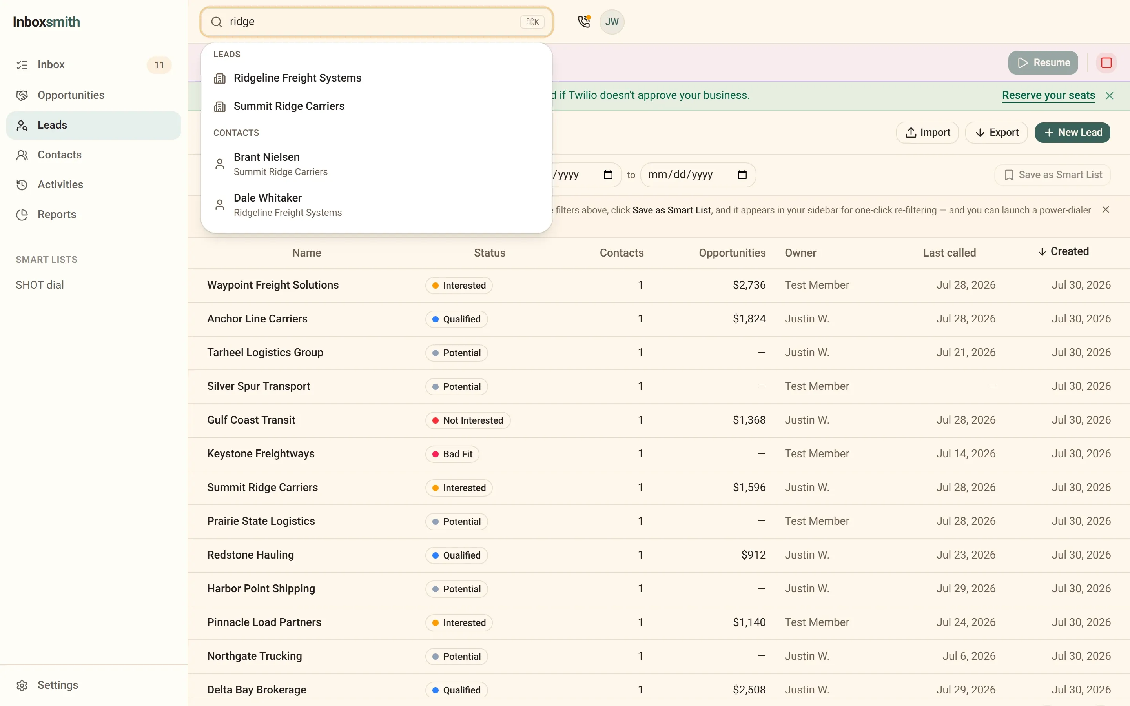Resume the paused dialer session
1130x706 pixels.
click(1043, 63)
